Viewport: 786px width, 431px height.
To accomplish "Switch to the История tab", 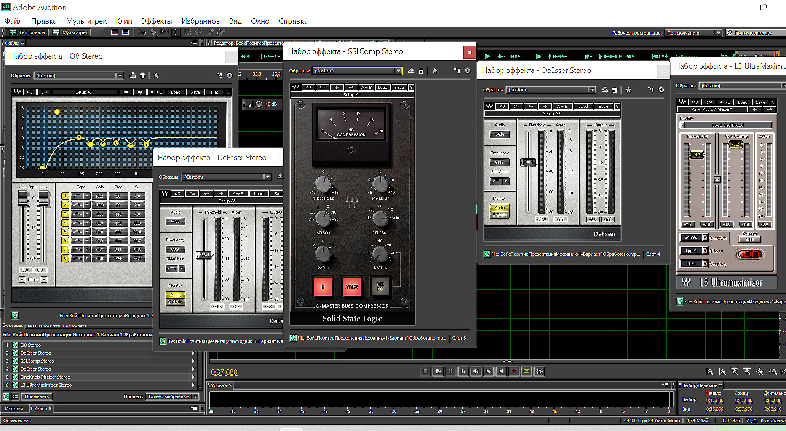I will pyautogui.click(x=14, y=409).
